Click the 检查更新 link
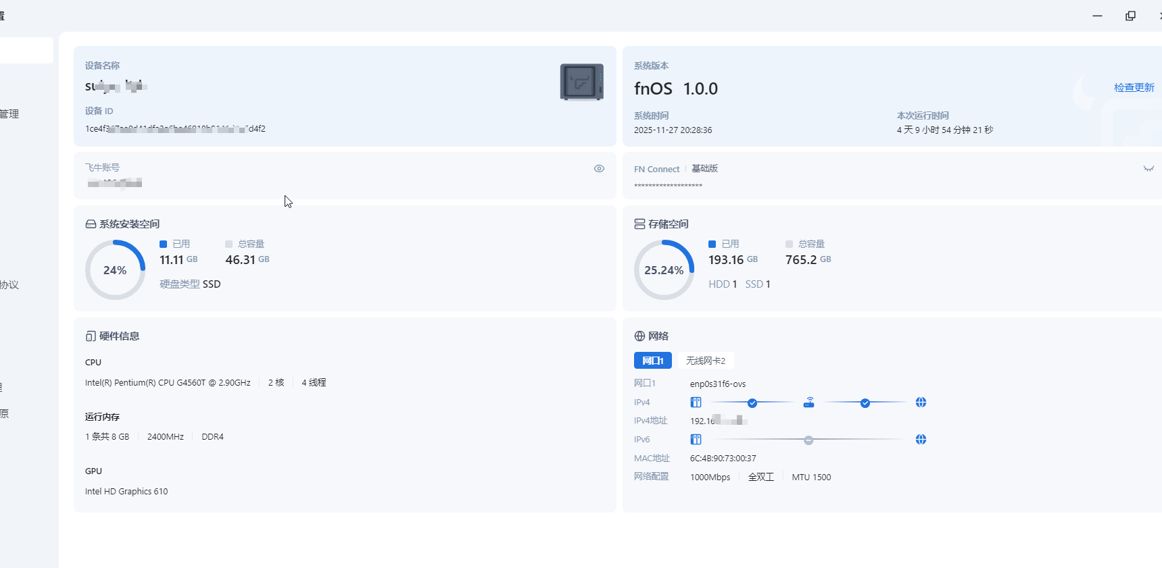The height and width of the screenshot is (568, 1162). point(1134,88)
